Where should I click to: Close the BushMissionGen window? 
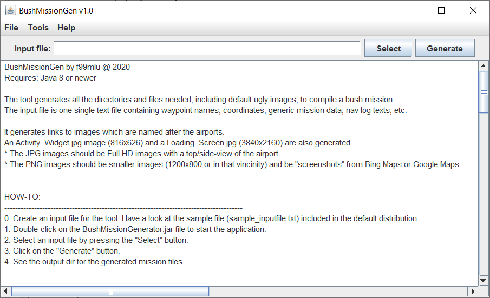(473, 10)
